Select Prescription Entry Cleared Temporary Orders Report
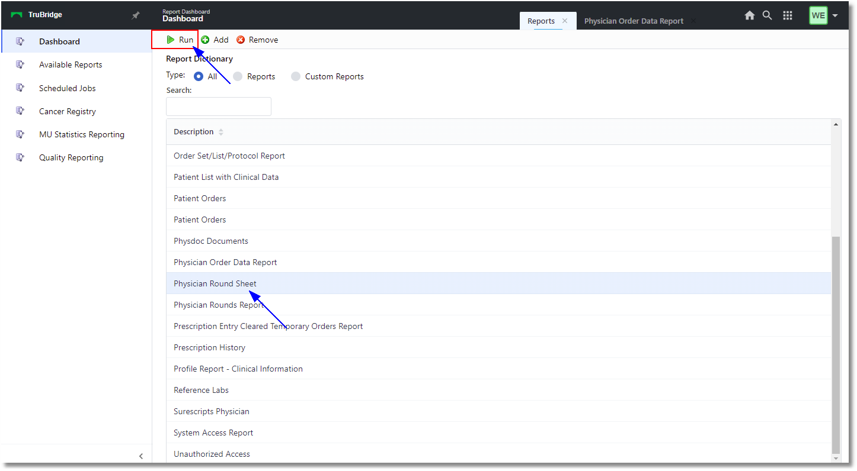This screenshot has width=857, height=471. click(498, 326)
